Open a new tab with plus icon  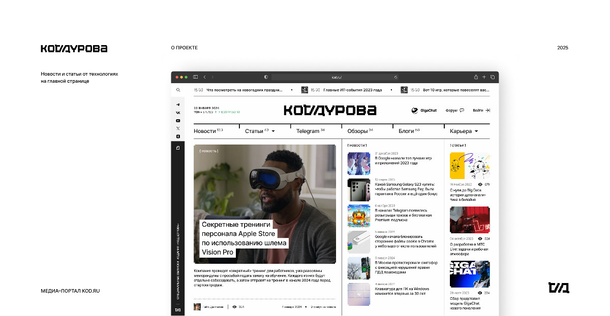tap(484, 77)
